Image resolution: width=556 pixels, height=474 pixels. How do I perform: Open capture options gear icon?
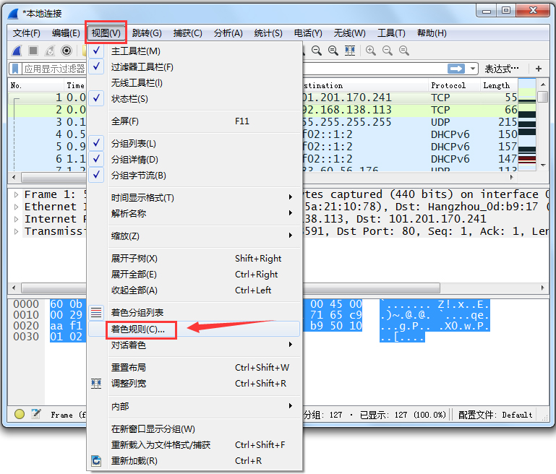(x=67, y=51)
